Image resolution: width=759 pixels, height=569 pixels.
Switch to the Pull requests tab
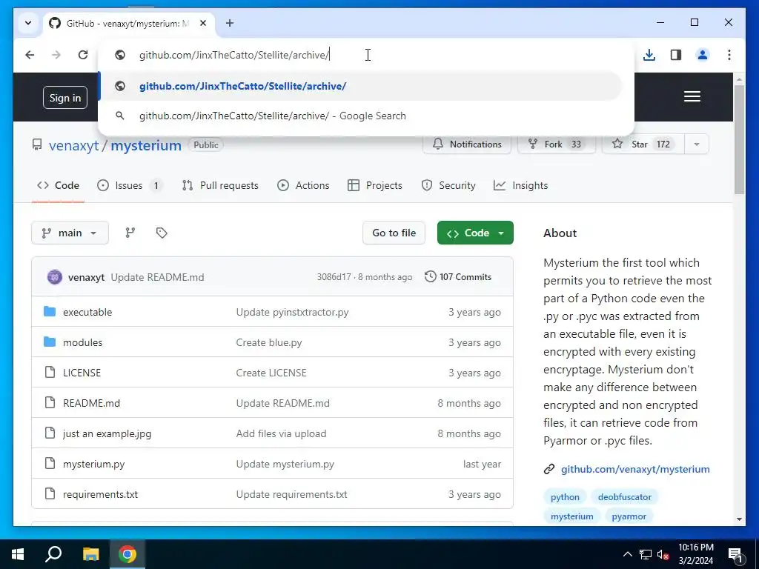tap(220, 185)
